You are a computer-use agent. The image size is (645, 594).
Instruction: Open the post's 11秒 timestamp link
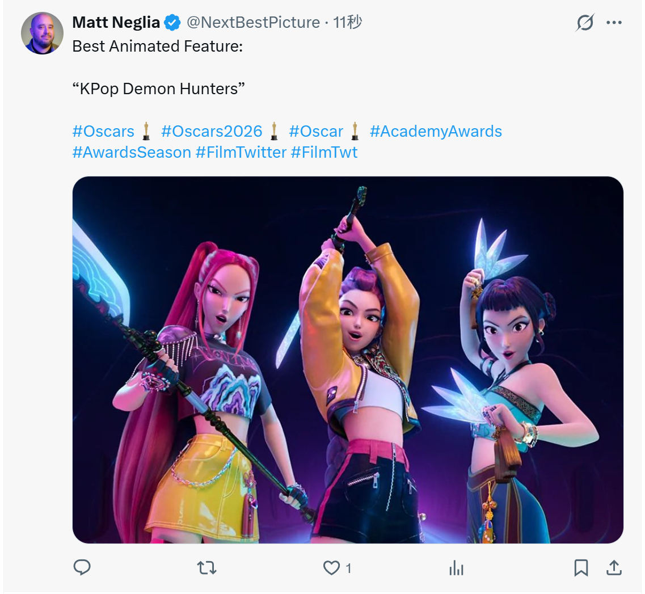[347, 22]
